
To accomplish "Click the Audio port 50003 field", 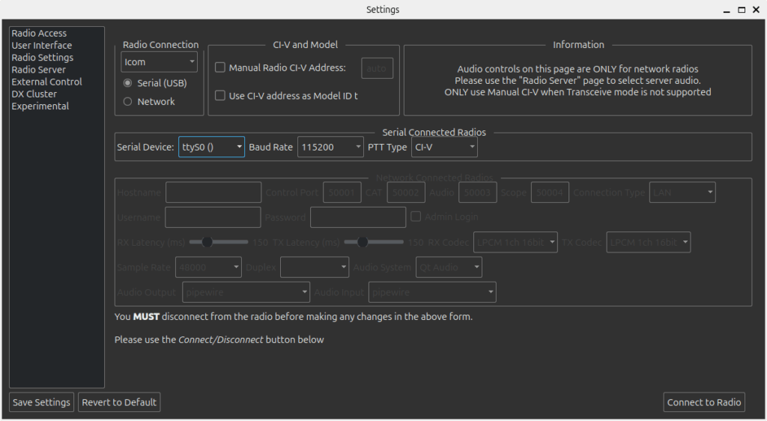I will 477,193.
